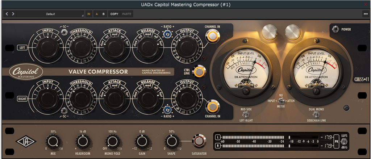Close the plugin window with red X

(366, 4)
